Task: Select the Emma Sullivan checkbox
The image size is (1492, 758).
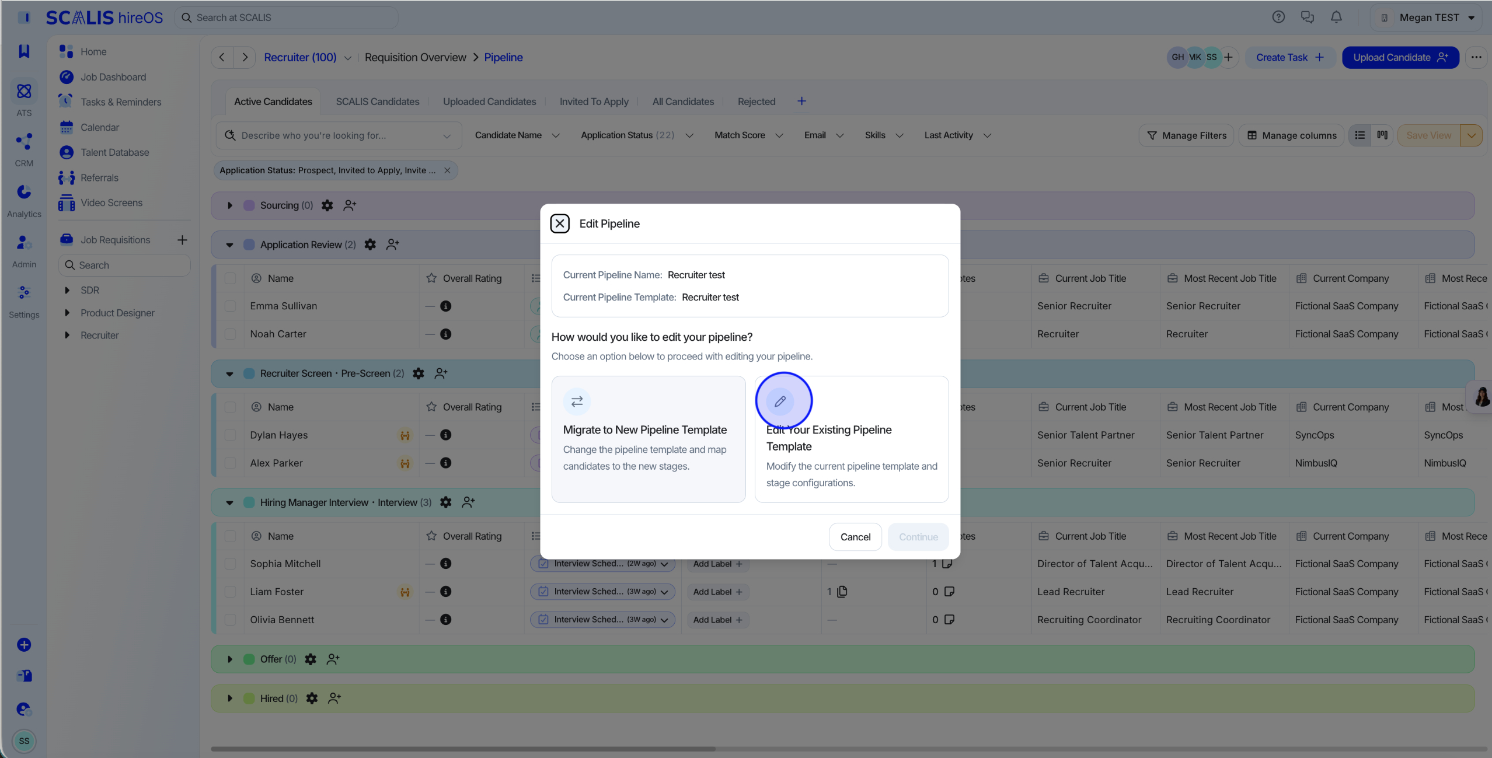Action: 231,306
